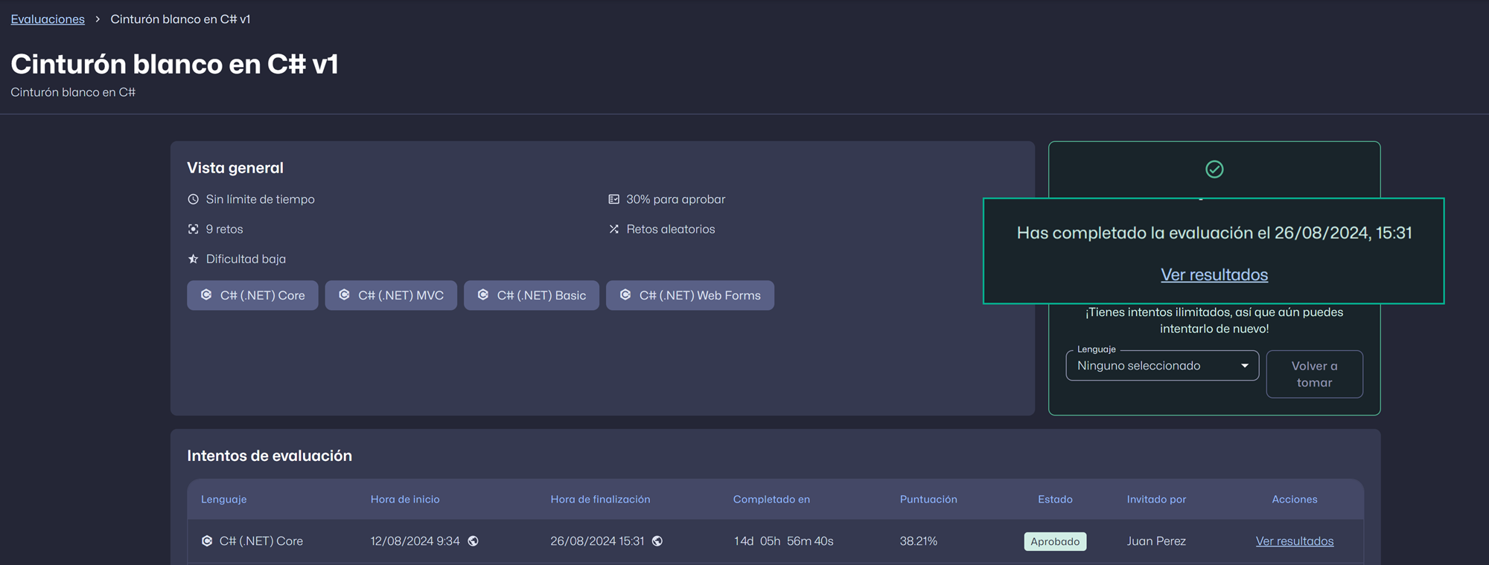This screenshot has width=1489, height=565.
Task: Click the Vista general heading
Action: [x=235, y=168]
